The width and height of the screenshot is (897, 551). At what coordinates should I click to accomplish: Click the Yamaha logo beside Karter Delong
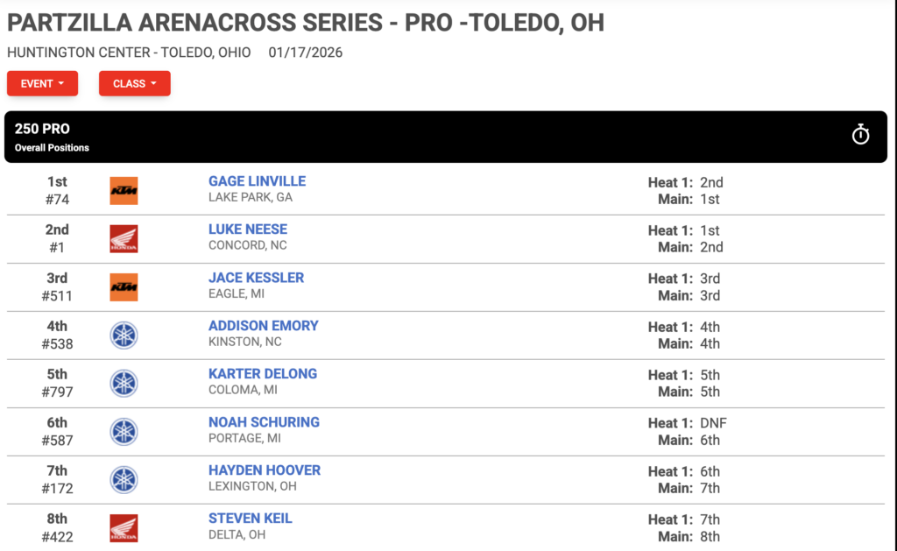[x=124, y=384]
